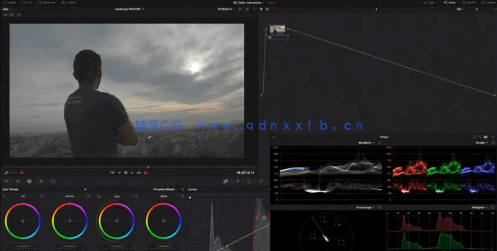Open the project title dropdown arrow
This screenshot has width=497, height=251.
263,3
